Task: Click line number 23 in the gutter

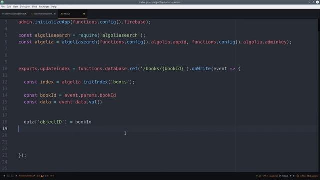Action: (x=5, y=155)
